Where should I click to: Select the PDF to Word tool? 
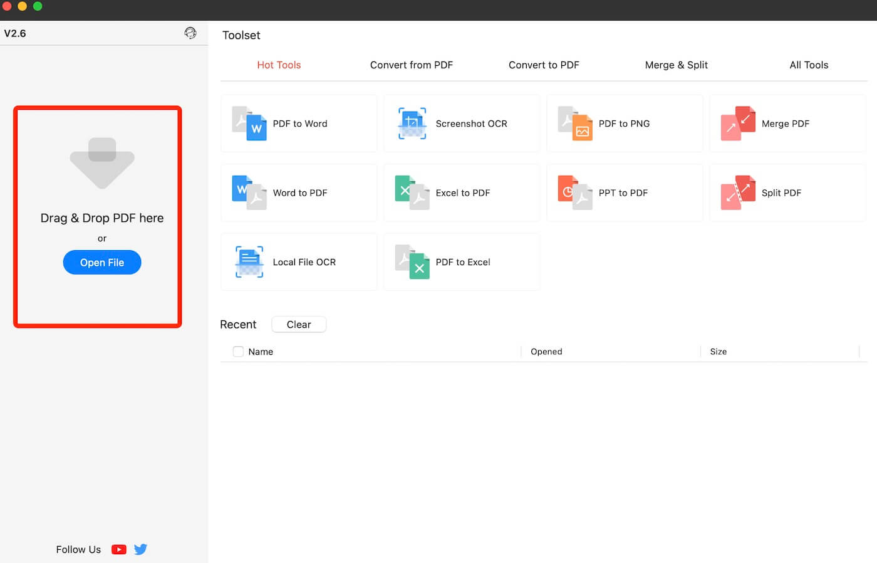[299, 124]
